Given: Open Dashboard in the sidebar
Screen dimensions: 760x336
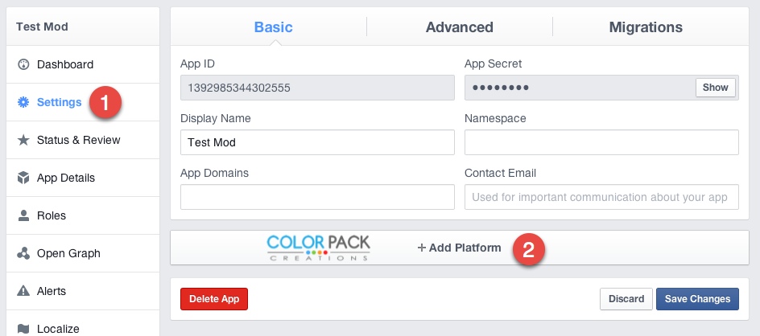Looking at the screenshot, I should click(x=83, y=64).
